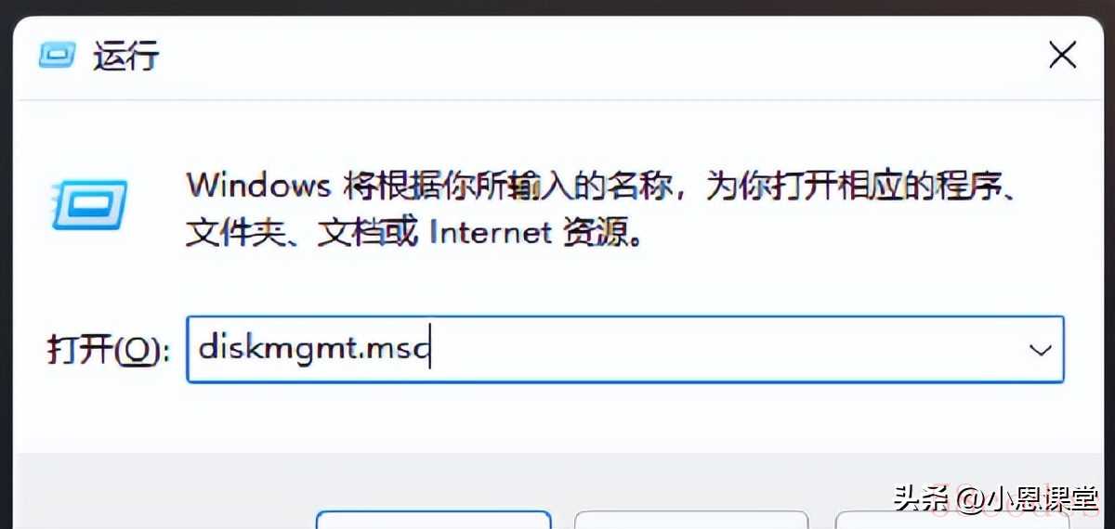Expand the 打开 combo box dropdown arrow
This screenshot has height=529, width=1115.
click(1040, 350)
